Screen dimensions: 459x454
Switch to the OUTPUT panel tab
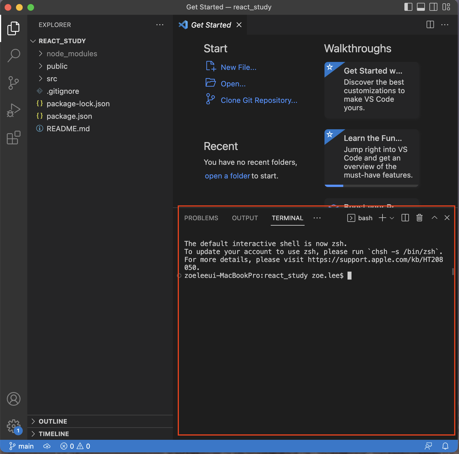(x=245, y=218)
